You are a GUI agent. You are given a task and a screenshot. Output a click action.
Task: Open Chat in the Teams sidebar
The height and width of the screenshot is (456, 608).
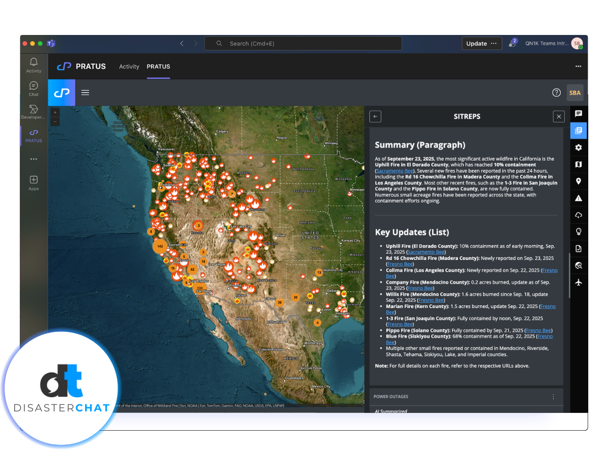pos(33,89)
